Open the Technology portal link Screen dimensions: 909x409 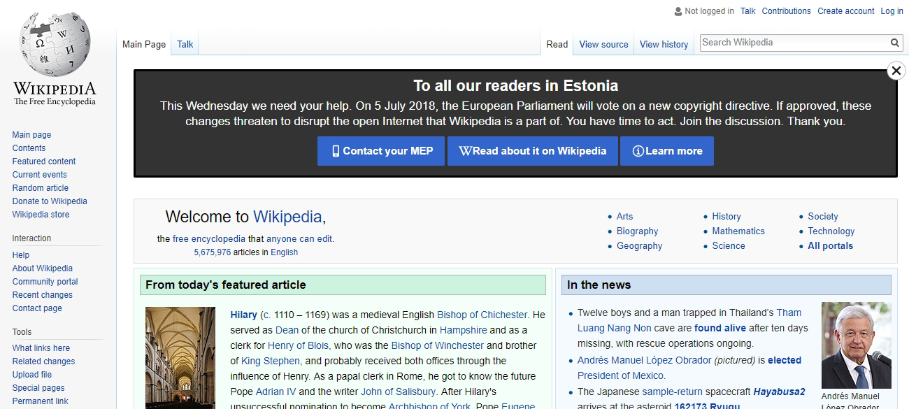(831, 231)
